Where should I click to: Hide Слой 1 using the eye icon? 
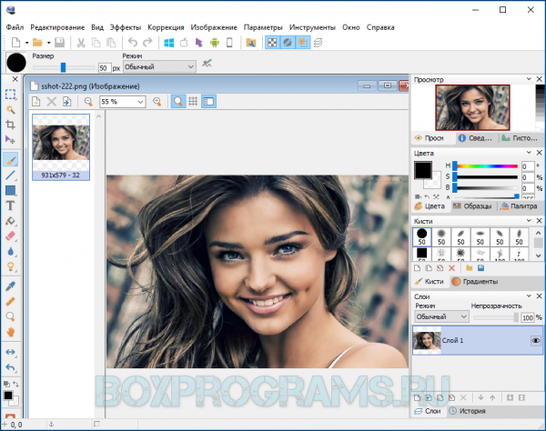tap(536, 341)
